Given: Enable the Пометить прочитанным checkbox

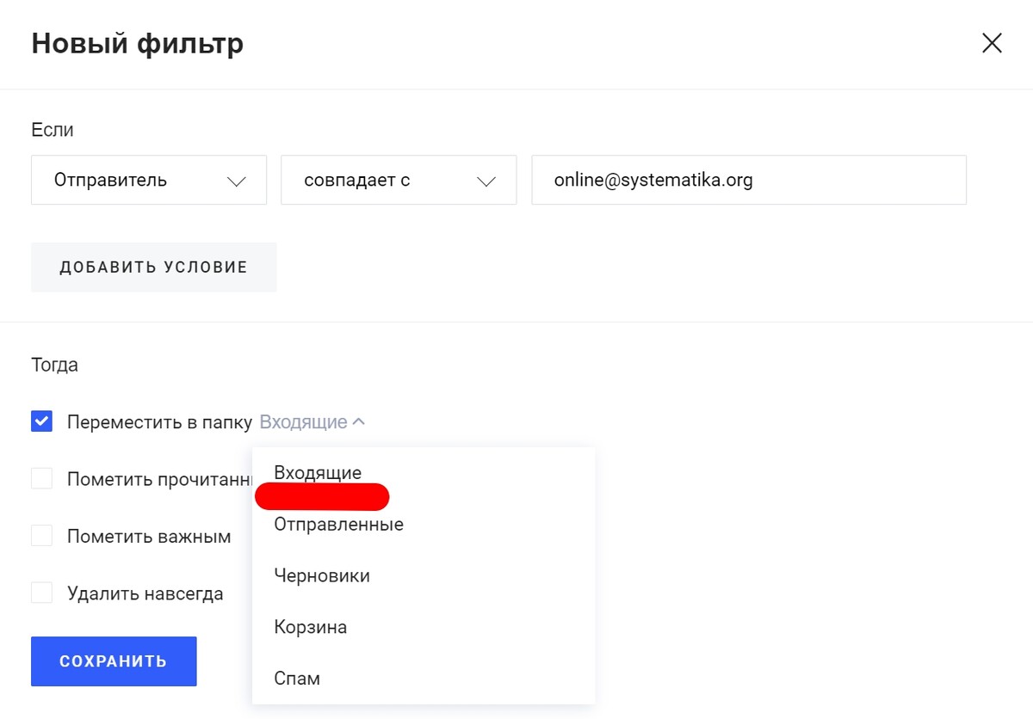Looking at the screenshot, I should coord(42,479).
